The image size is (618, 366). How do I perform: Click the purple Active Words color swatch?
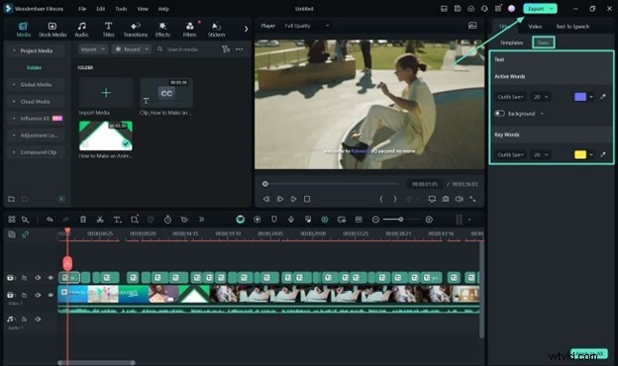(x=580, y=97)
